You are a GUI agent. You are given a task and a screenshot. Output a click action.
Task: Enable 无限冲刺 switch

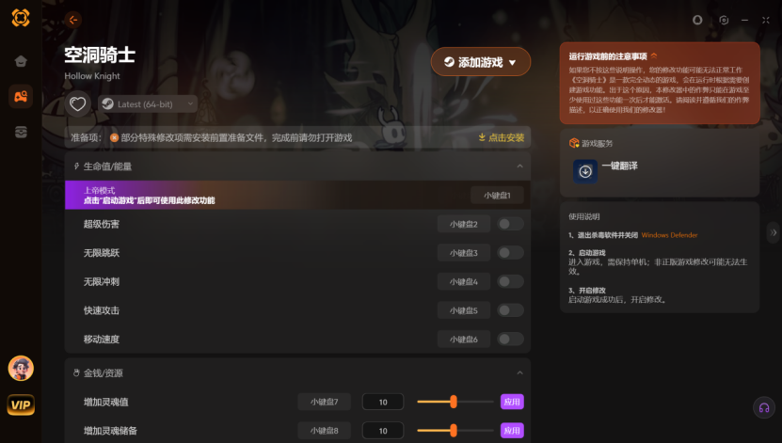click(x=510, y=281)
